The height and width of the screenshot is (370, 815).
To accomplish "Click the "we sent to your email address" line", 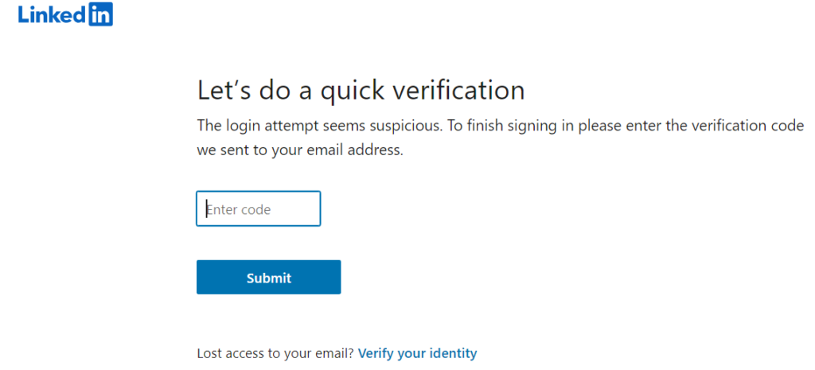I will [x=300, y=150].
